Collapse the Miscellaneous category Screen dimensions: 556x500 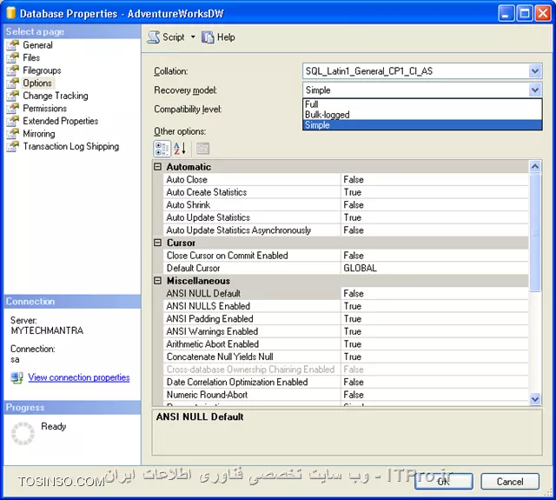click(x=158, y=281)
